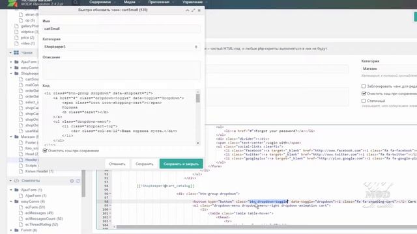Viewport: 417px width, 234px height.
Task: Click the Магазин folder icon
Action: 16,136
